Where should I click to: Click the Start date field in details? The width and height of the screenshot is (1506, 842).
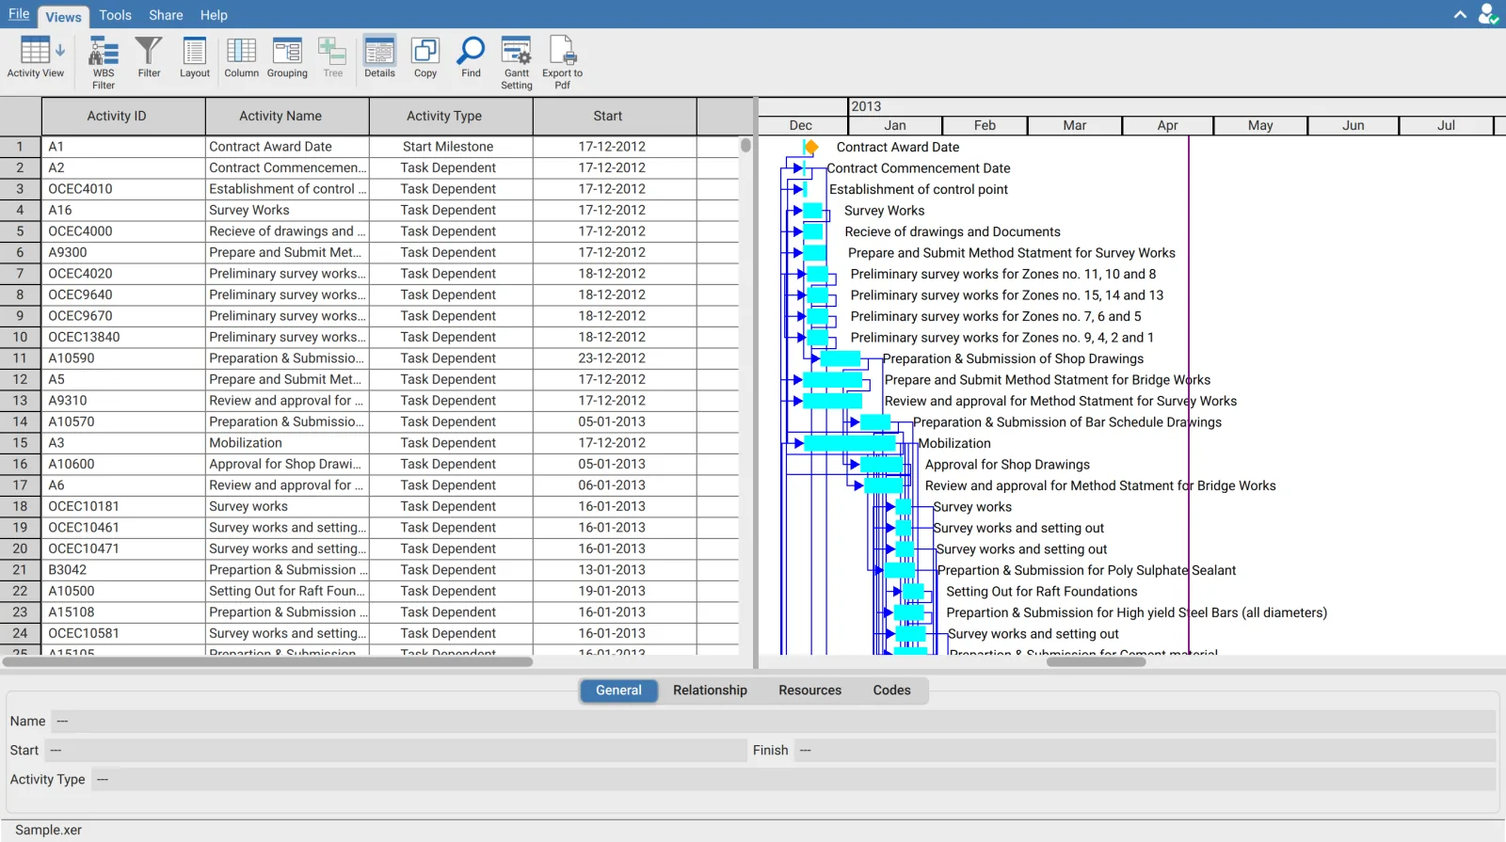pos(395,751)
